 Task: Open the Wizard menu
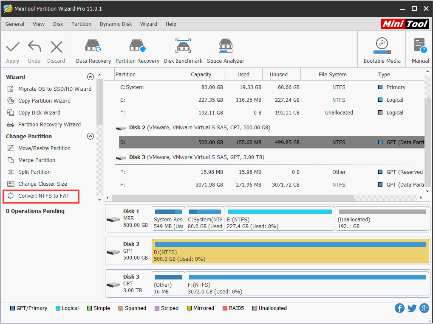pos(149,24)
